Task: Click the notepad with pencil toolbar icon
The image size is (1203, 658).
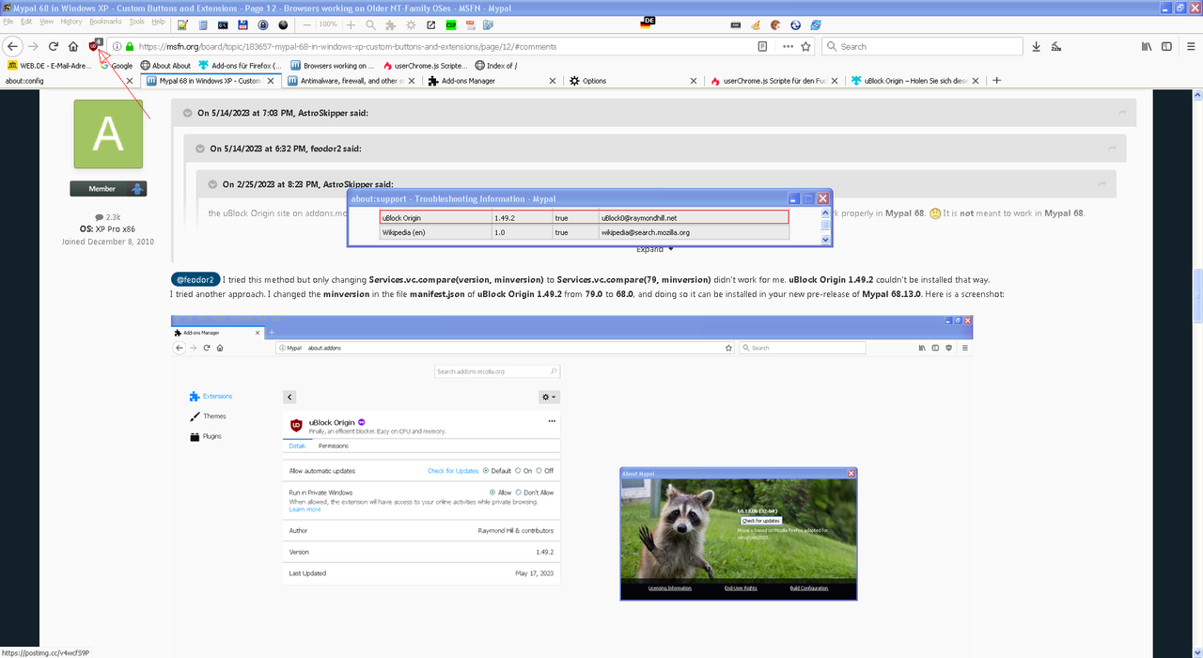Action: coord(182,24)
